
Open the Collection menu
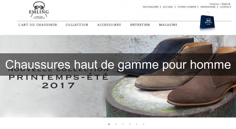tap(77, 25)
